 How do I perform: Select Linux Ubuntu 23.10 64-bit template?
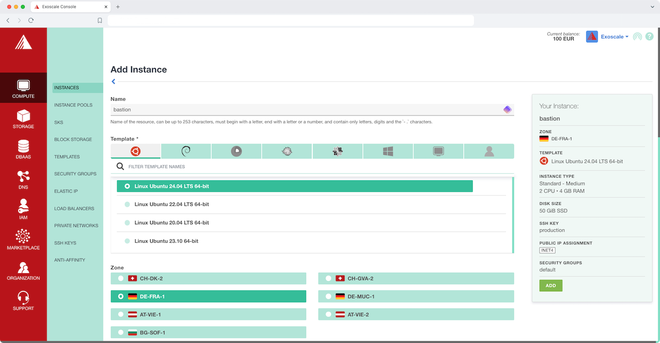click(x=311, y=241)
